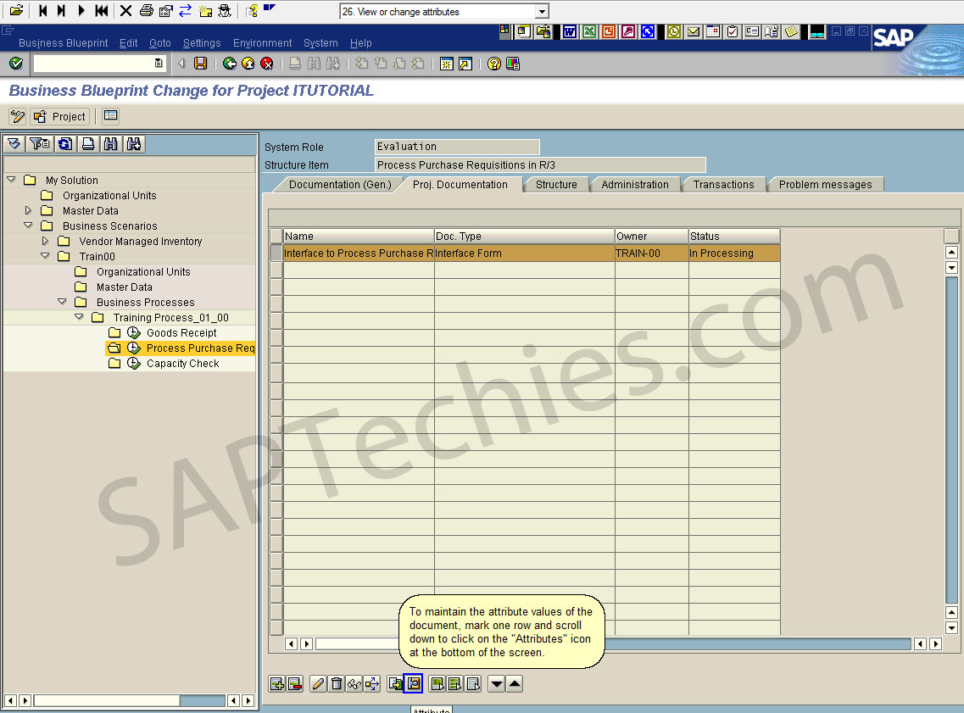The image size is (964, 713).
Task: Click the green checkmark Enter icon
Action: (x=16, y=64)
